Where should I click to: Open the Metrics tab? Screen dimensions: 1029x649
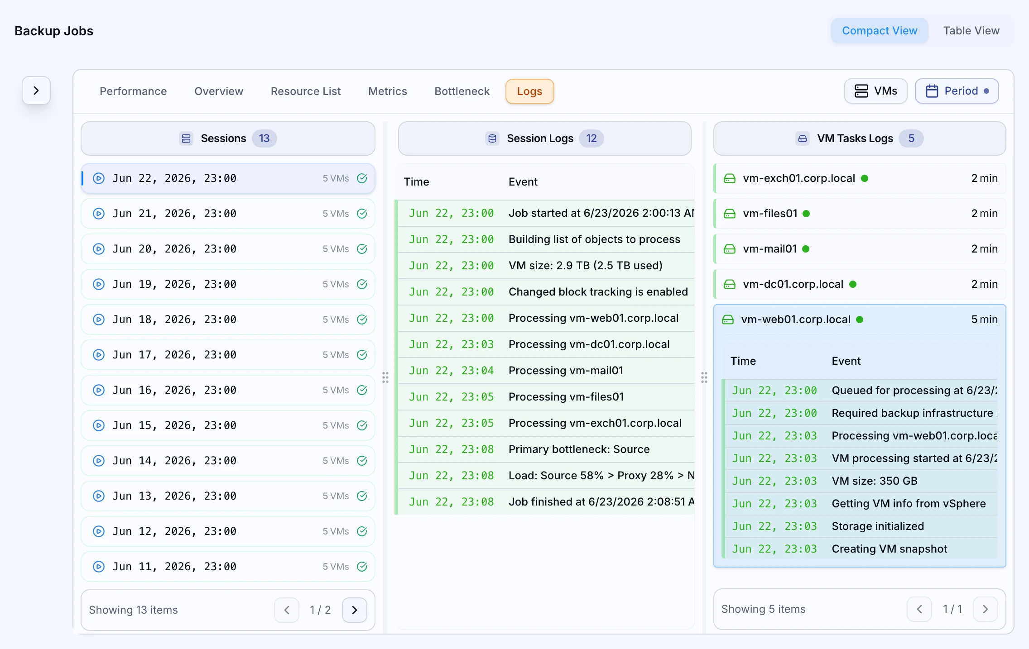[388, 91]
